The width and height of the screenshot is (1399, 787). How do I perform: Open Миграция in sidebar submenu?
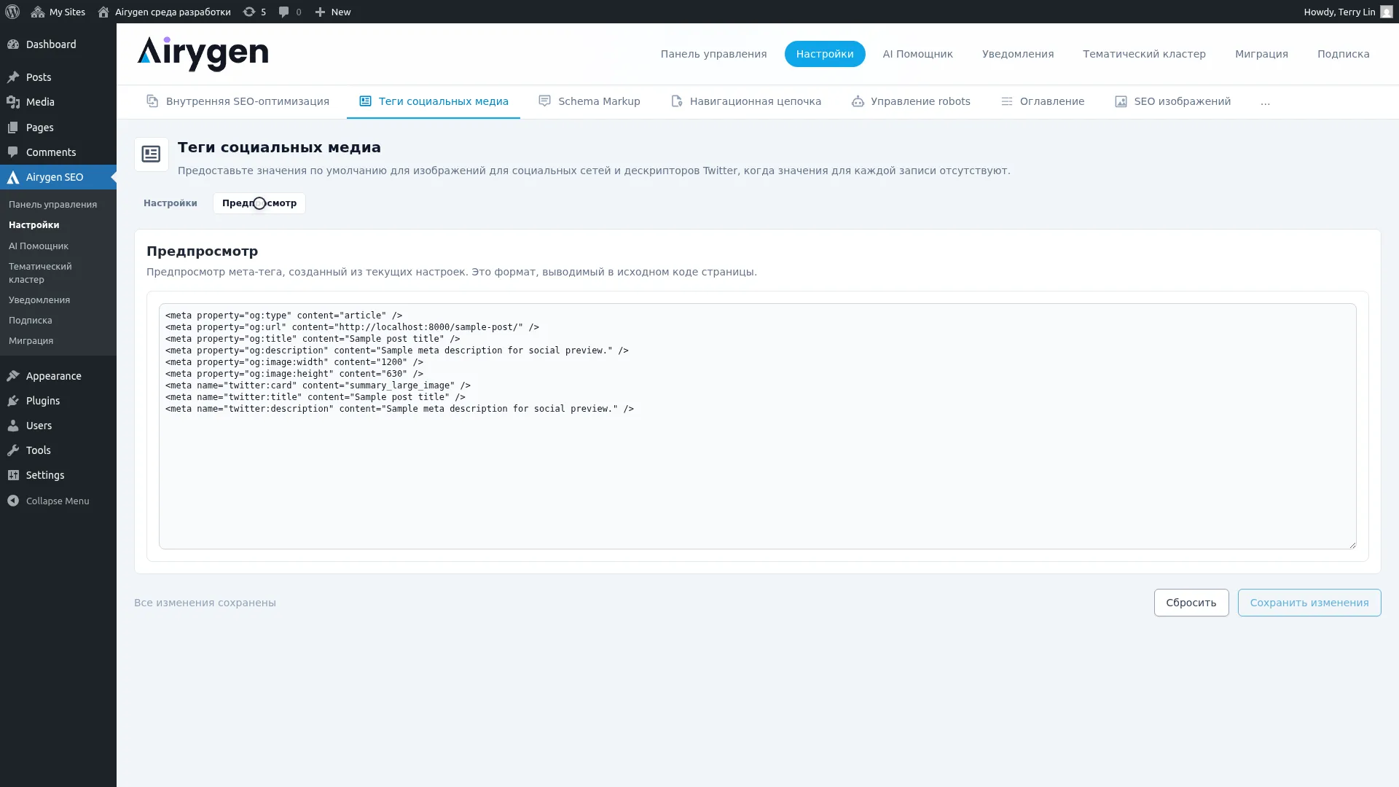(x=31, y=341)
